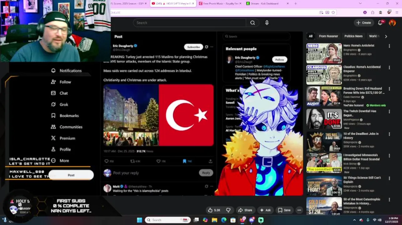Image resolution: width=402 pixels, height=225 pixels.
Task: Open options menu for Nero: Rome's Antichrist
Action: point(389,46)
